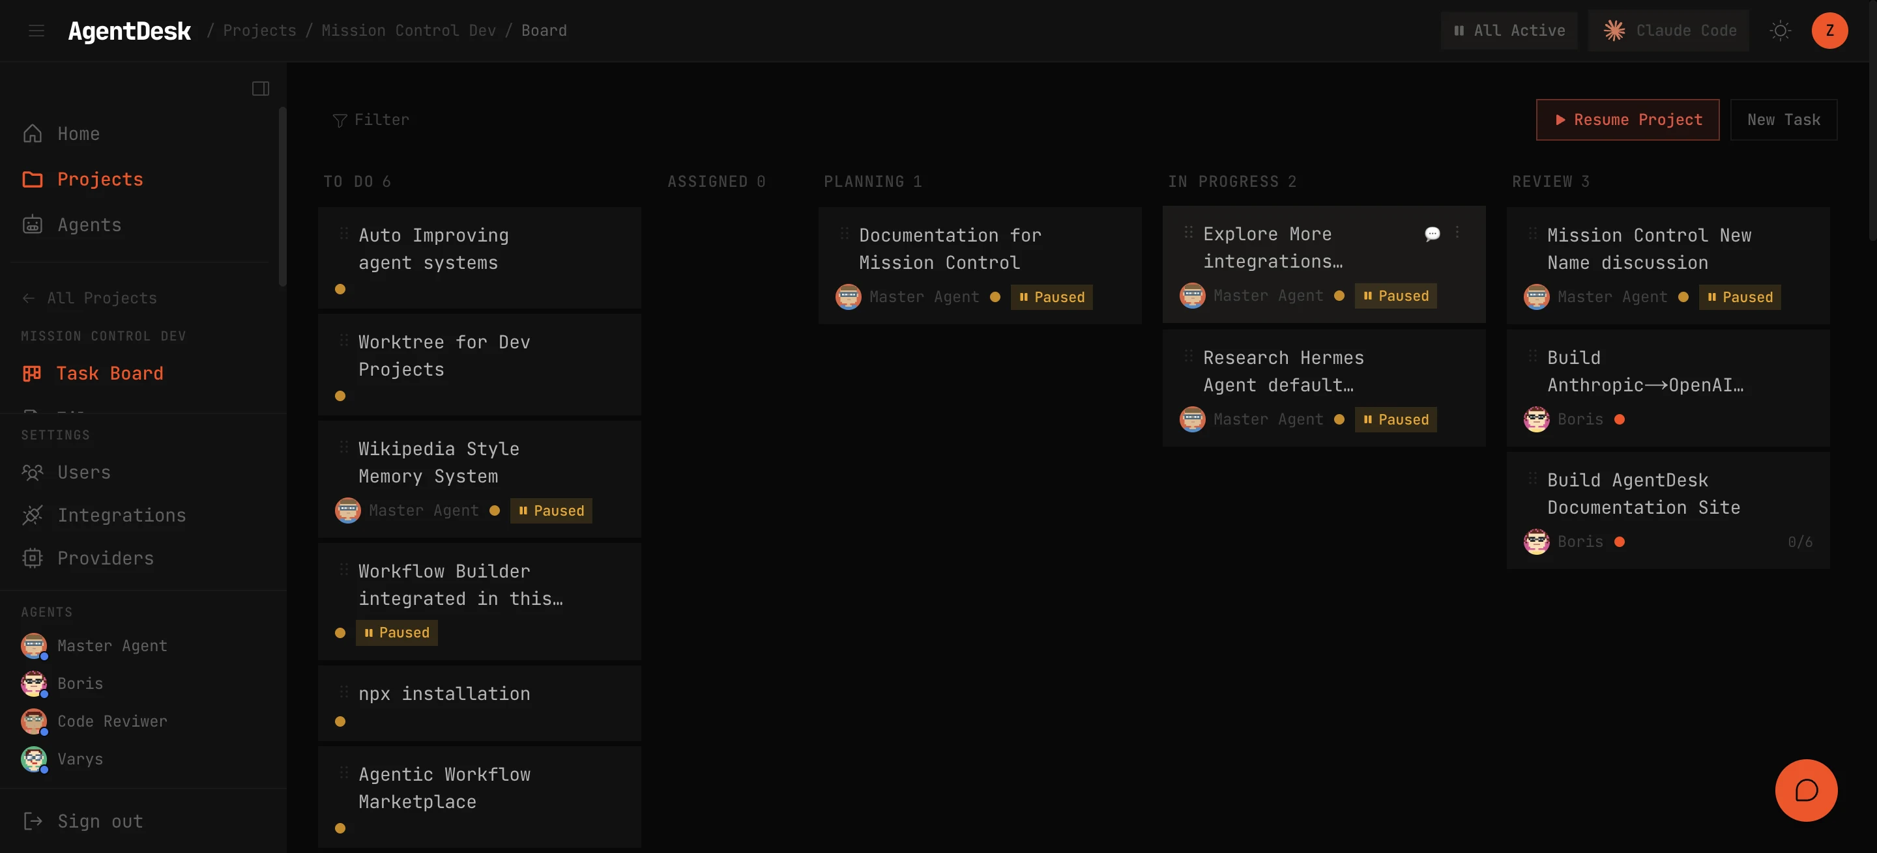Open the Filter control
Viewport: 1877px width, 853px height.
pos(371,119)
